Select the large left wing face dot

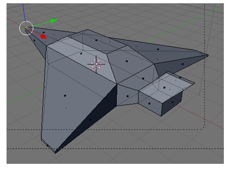pos(65,96)
